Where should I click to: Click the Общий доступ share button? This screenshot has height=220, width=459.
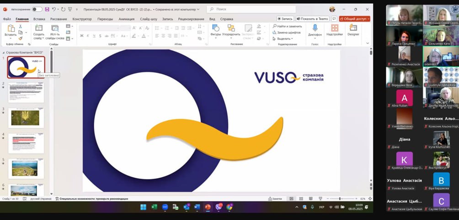(x=354, y=19)
